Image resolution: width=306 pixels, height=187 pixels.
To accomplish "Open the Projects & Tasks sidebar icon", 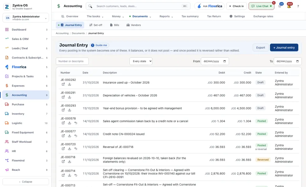I will tap(7, 76).
